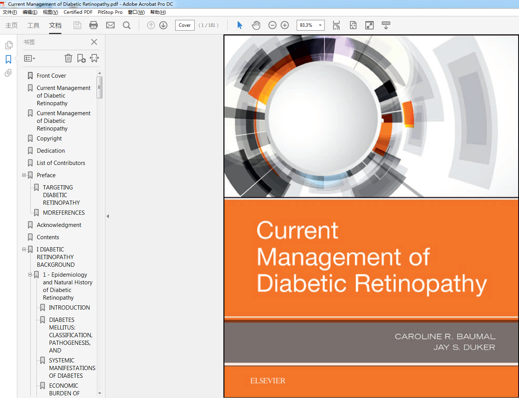The width and height of the screenshot is (519, 398).
Task: Open the 编辑(E) menu
Action: (x=30, y=12)
